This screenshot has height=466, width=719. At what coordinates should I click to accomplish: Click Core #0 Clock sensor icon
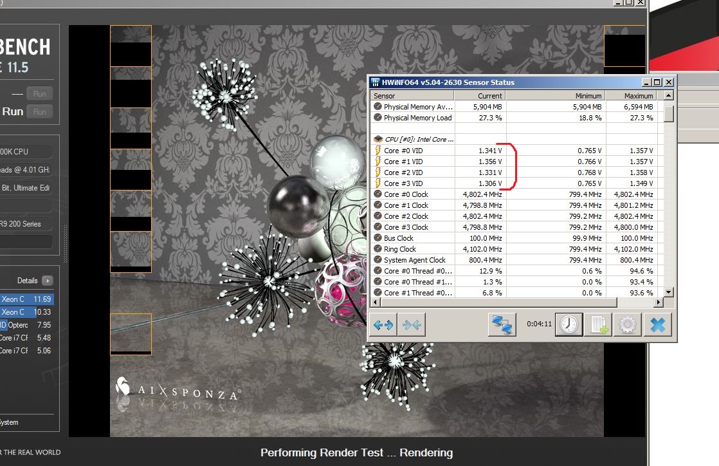(378, 194)
